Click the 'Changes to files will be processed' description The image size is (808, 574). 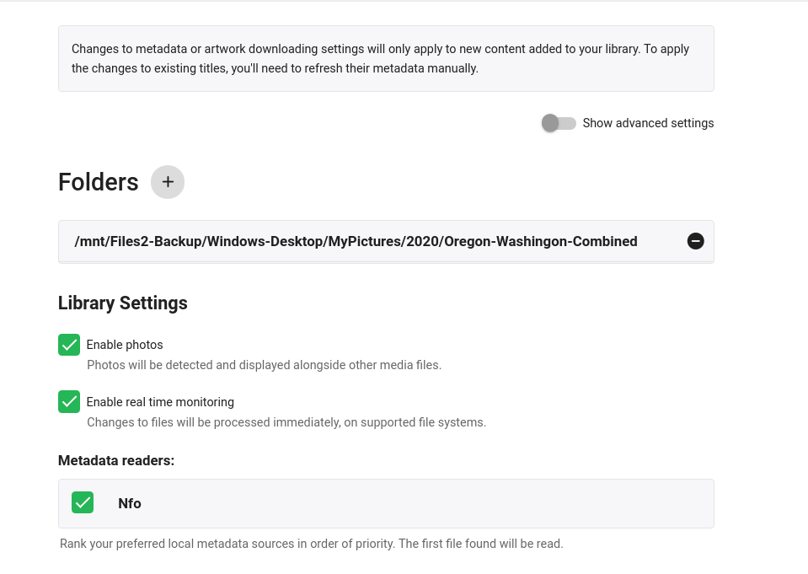pyautogui.click(x=286, y=422)
